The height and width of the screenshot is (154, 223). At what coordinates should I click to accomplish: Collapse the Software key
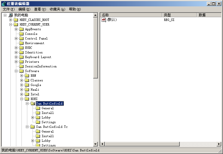click(x=16, y=71)
